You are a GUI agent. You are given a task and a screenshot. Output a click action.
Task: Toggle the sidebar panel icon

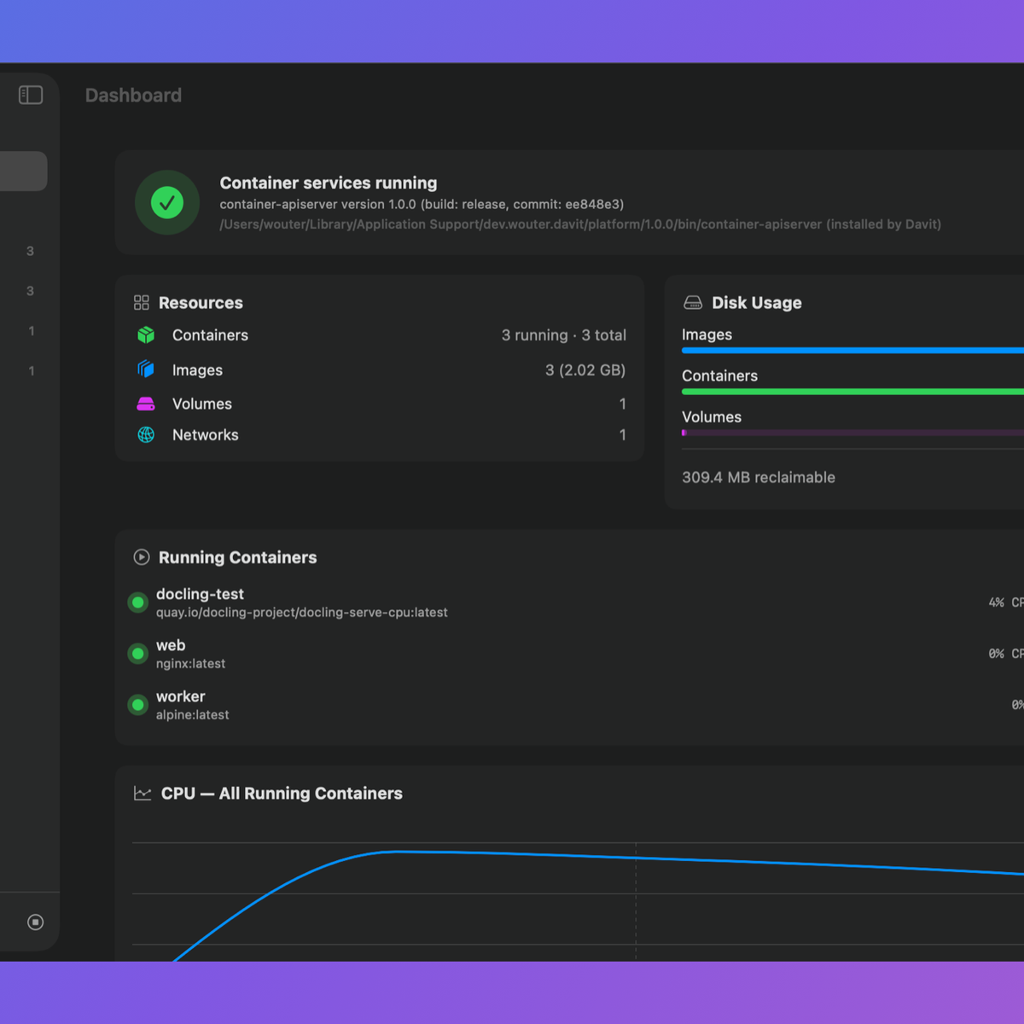coord(31,95)
